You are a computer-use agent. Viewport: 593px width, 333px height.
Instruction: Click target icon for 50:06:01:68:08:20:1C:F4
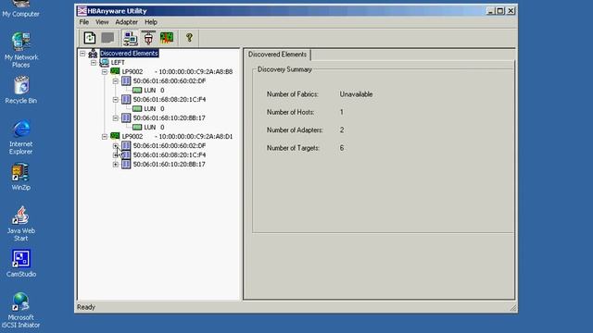pos(126,99)
